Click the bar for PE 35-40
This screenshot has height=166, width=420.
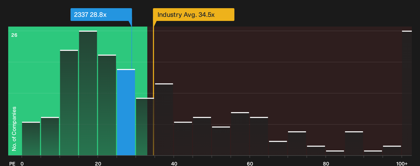tap(164, 119)
